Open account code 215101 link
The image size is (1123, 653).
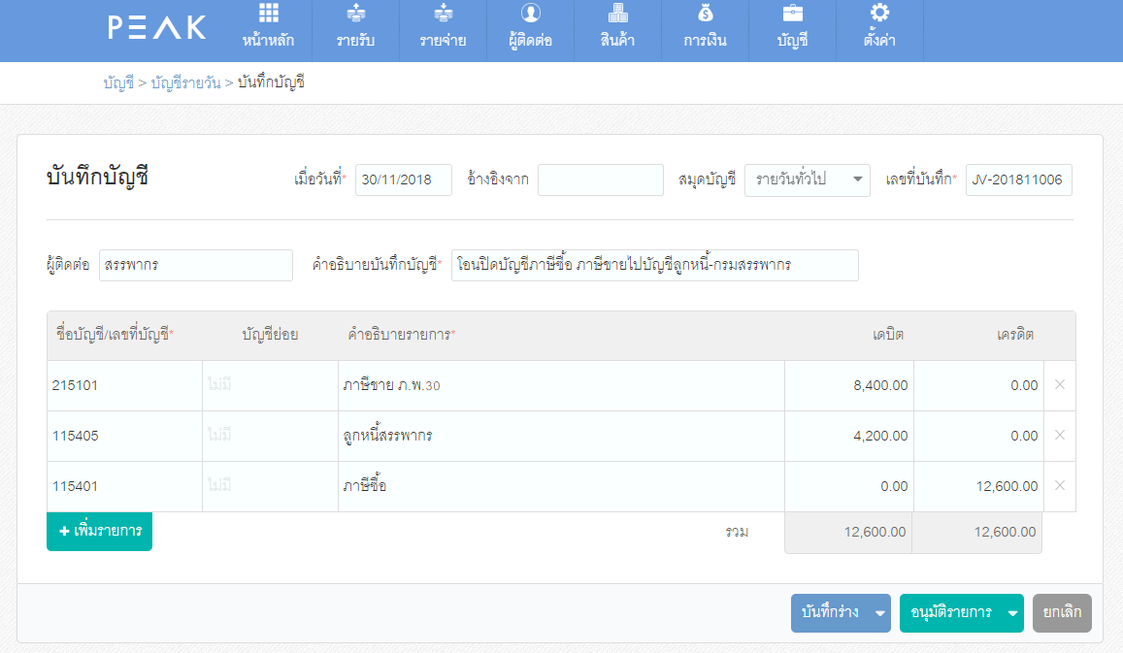[x=76, y=385]
